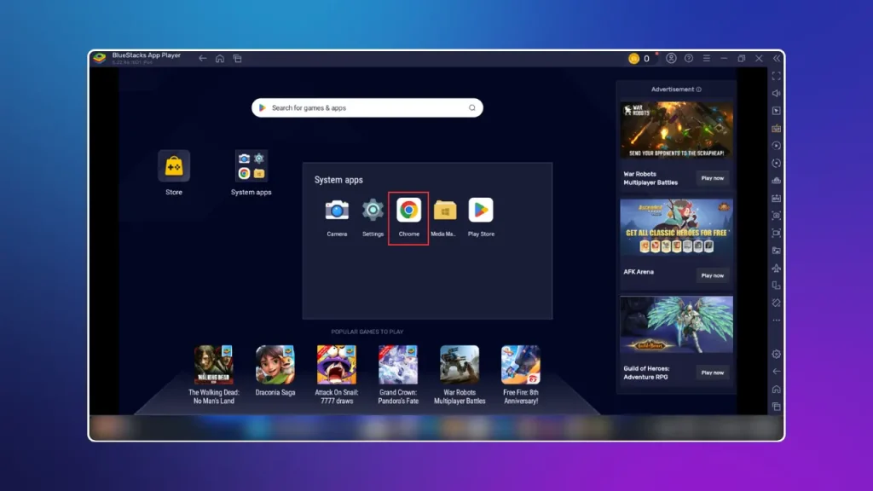
Task: Click the Advertisement info icon
Action: pyautogui.click(x=699, y=89)
